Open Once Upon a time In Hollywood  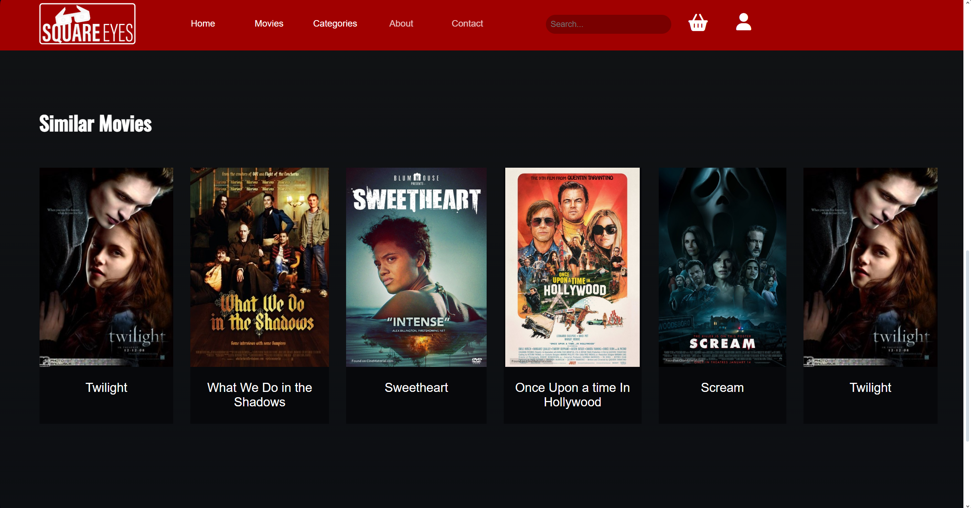(x=572, y=395)
